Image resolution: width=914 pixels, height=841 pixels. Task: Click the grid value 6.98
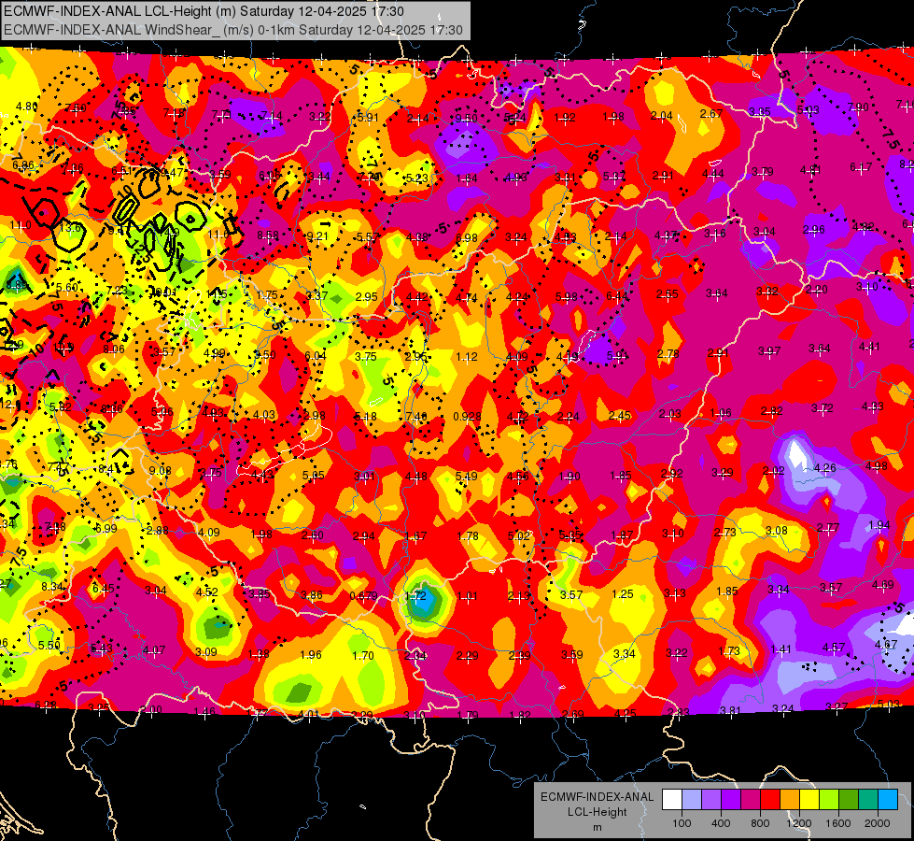tap(466, 237)
